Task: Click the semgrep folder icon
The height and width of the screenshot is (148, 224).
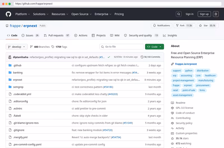Action: [10, 87]
